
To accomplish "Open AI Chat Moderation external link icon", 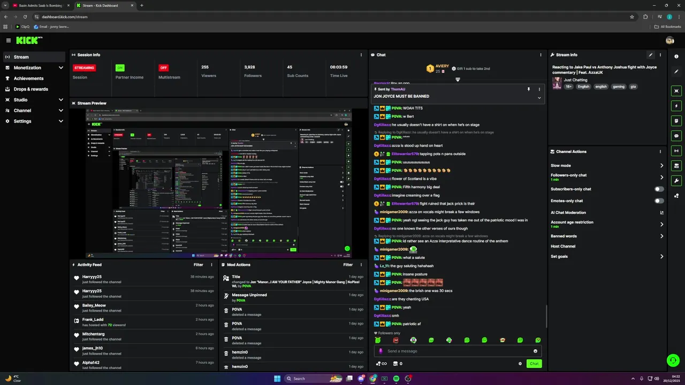I will point(662,213).
